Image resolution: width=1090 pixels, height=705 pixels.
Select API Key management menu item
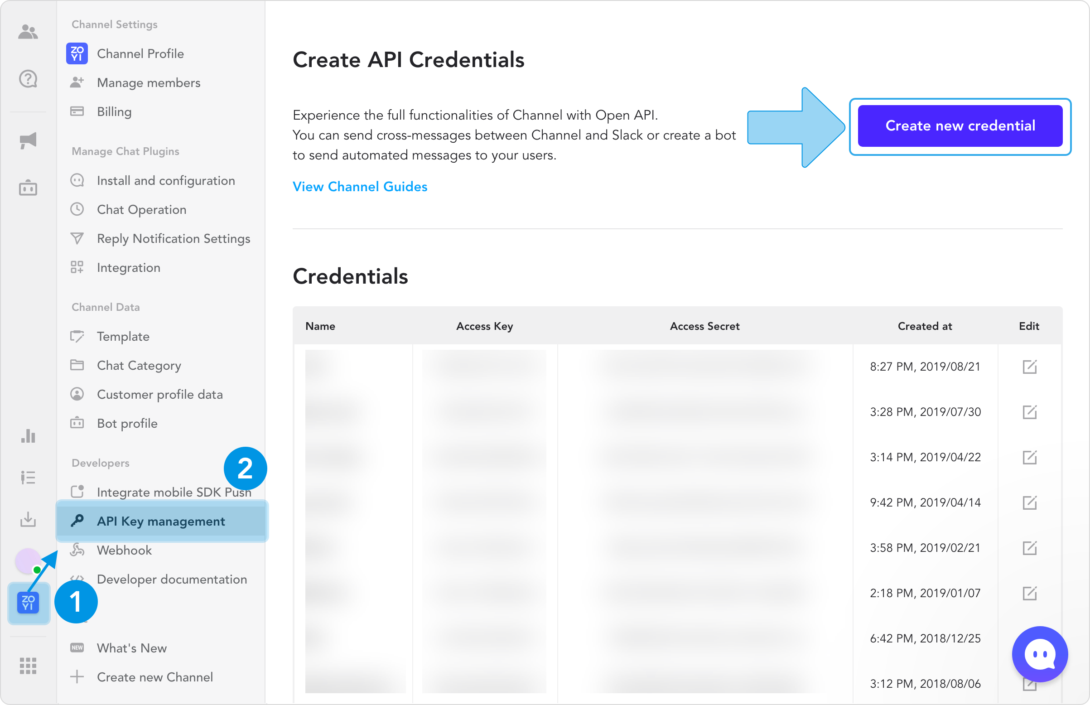(161, 522)
